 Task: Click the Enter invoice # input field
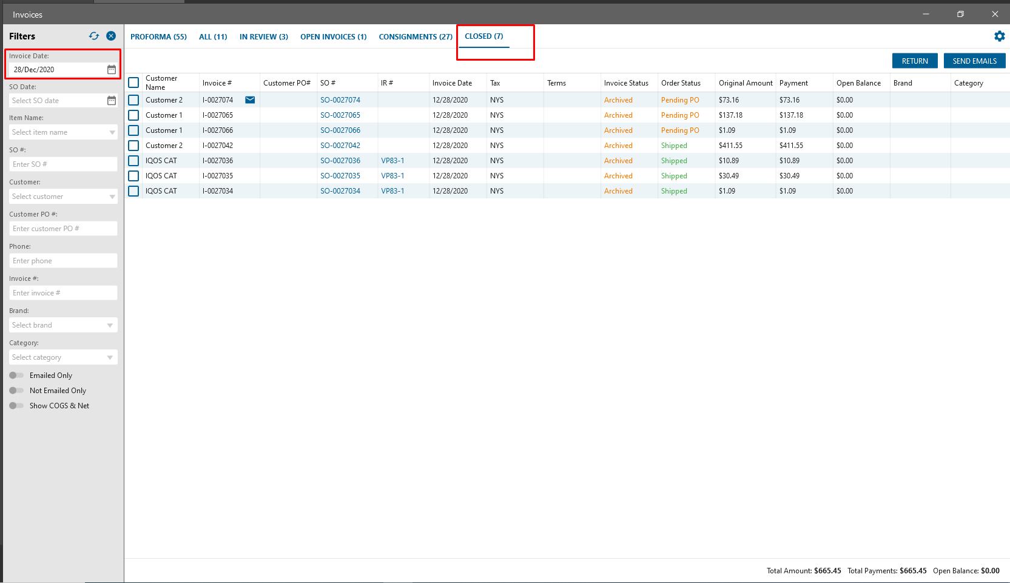[x=63, y=293]
